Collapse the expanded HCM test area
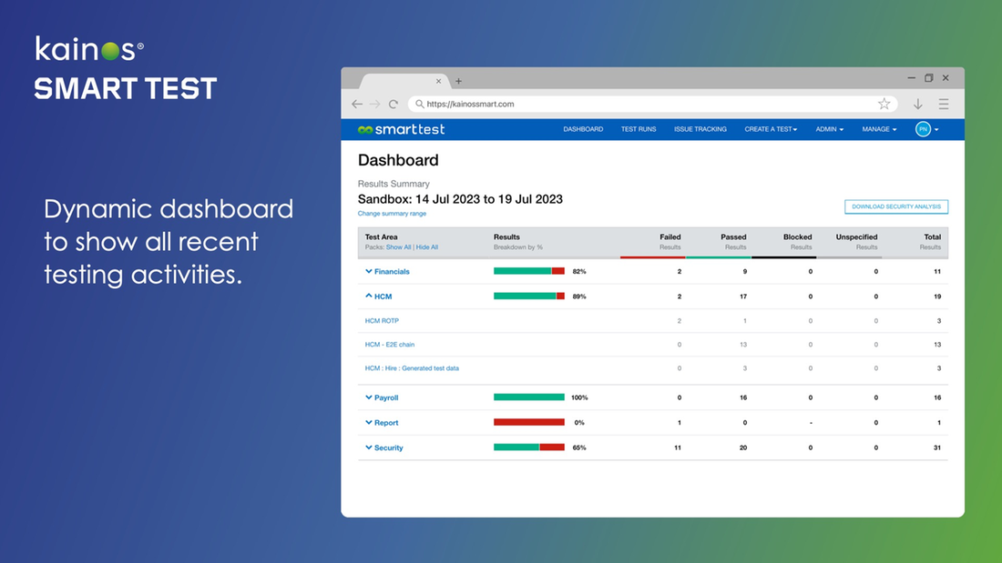Image resolution: width=1002 pixels, height=563 pixels. pos(370,296)
